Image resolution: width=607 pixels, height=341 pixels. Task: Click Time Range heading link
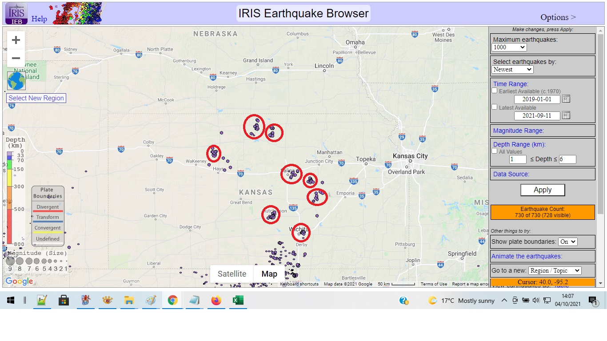tap(511, 84)
